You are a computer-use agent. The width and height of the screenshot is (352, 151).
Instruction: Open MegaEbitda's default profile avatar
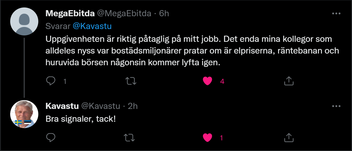[24, 21]
